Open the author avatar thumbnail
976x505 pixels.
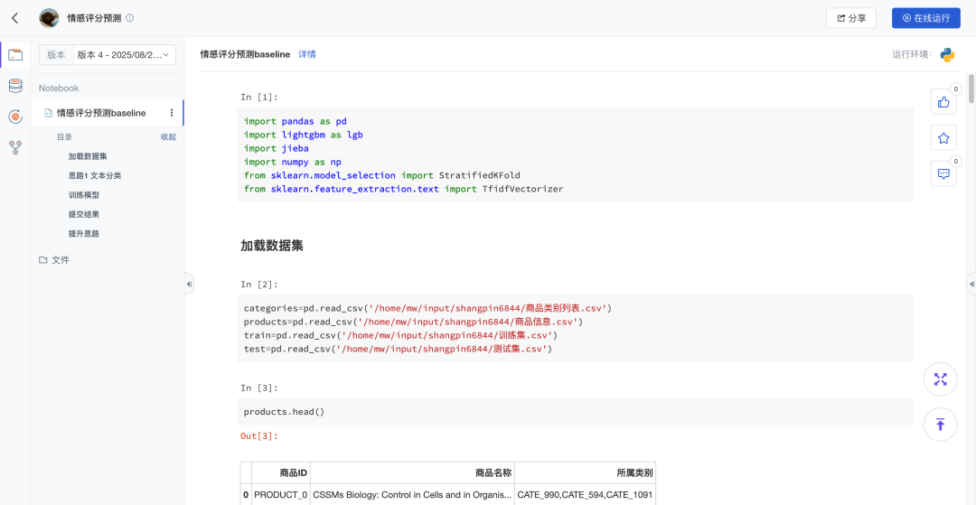point(49,18)
